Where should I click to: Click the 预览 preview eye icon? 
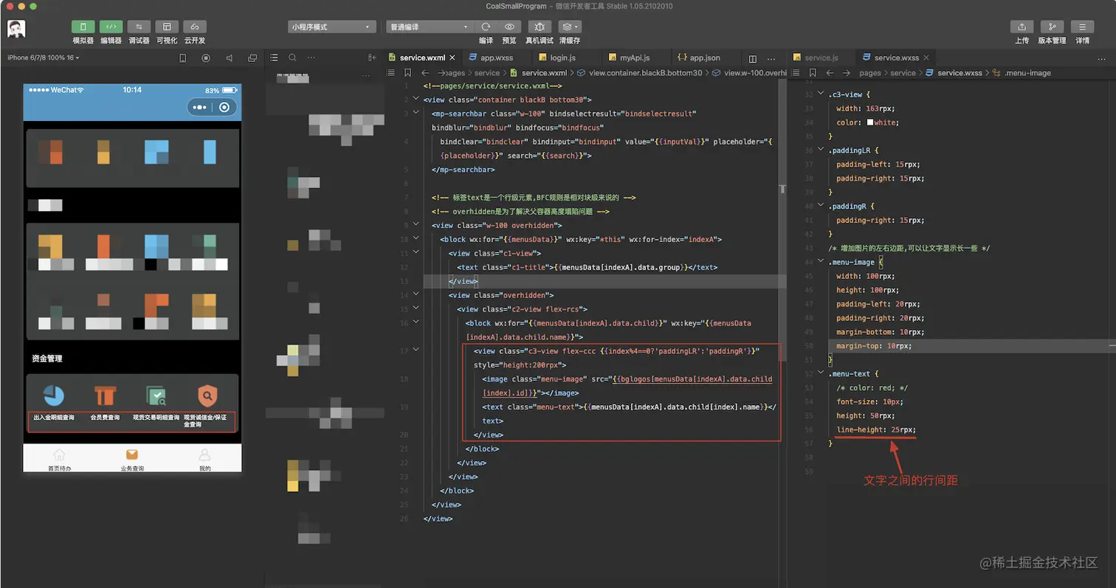pyautogui.click(x=509, y=27)
